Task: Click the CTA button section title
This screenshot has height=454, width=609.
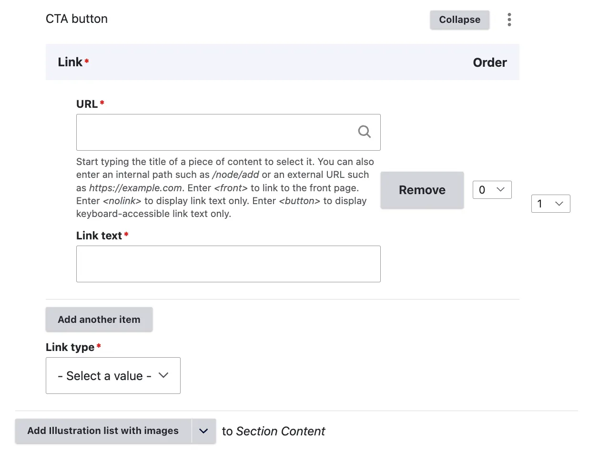Action: [77, 19]
